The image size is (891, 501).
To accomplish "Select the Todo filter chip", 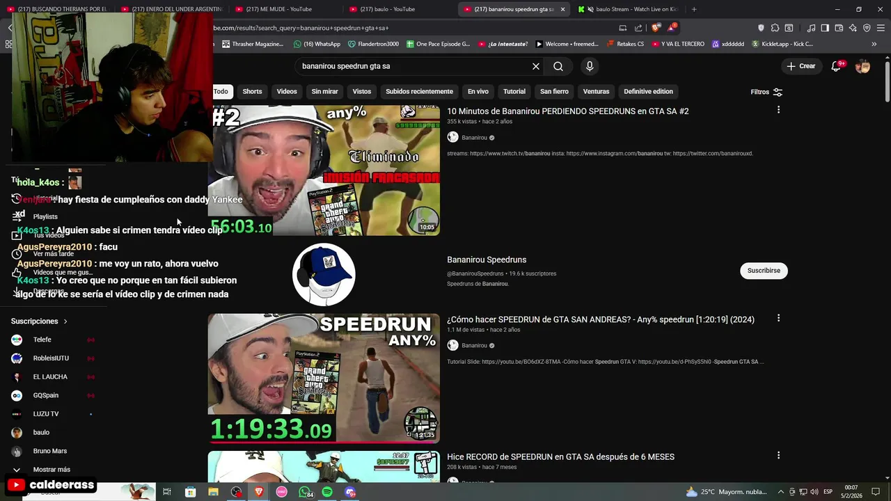I will tap(221, 91).
